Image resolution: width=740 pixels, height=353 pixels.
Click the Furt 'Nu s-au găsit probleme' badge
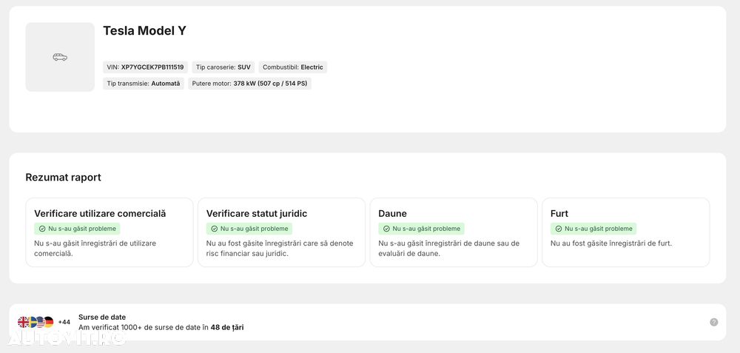pyautogui.click(x=593, y=229)
